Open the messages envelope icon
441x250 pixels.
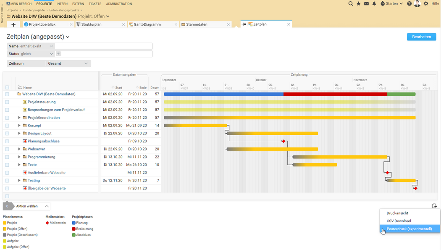pos(366,4)
